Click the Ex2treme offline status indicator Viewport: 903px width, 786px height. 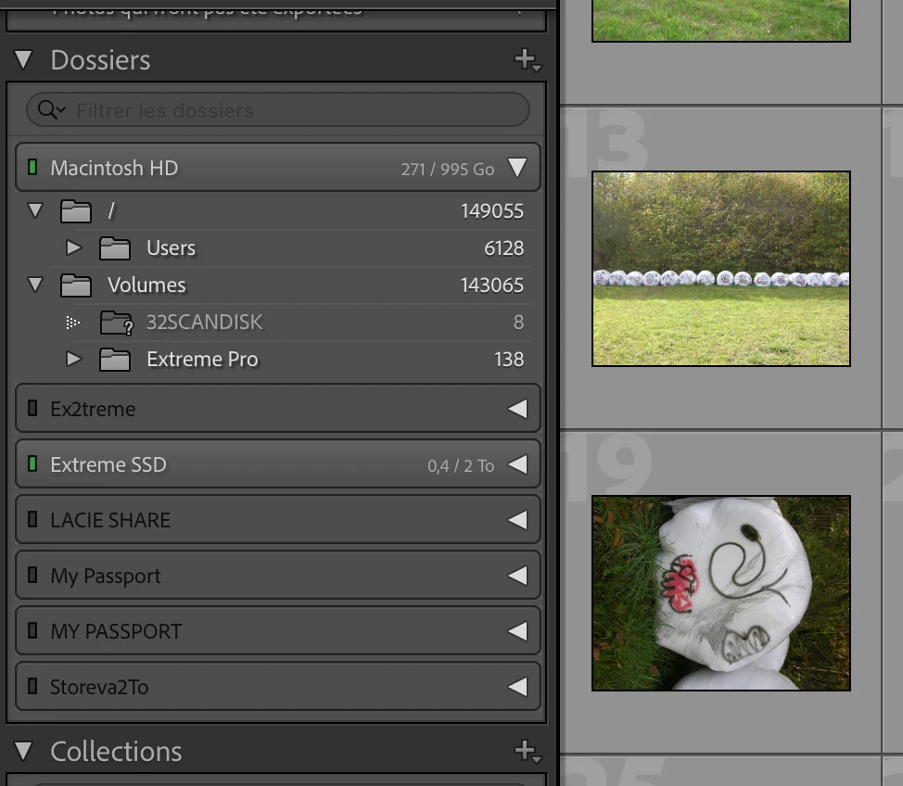[x=32, y=408]
